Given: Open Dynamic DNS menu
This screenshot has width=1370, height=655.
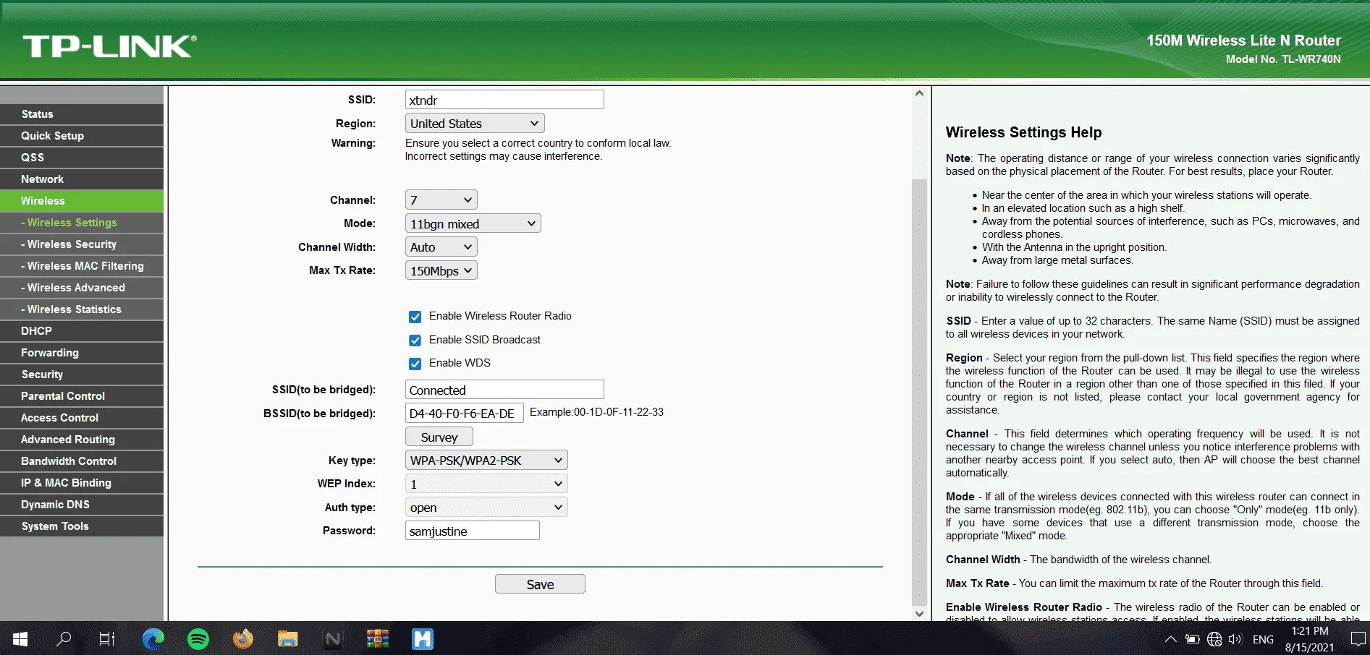Looking at the screenshot, I should (82, 505).
